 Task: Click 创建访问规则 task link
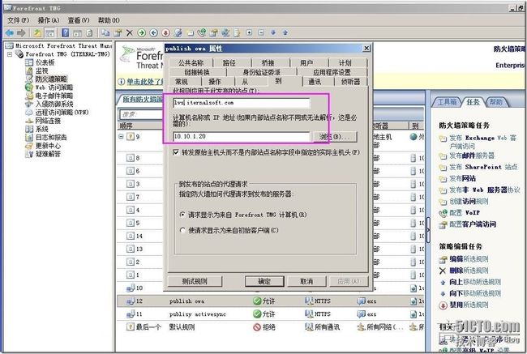[469, 202]
